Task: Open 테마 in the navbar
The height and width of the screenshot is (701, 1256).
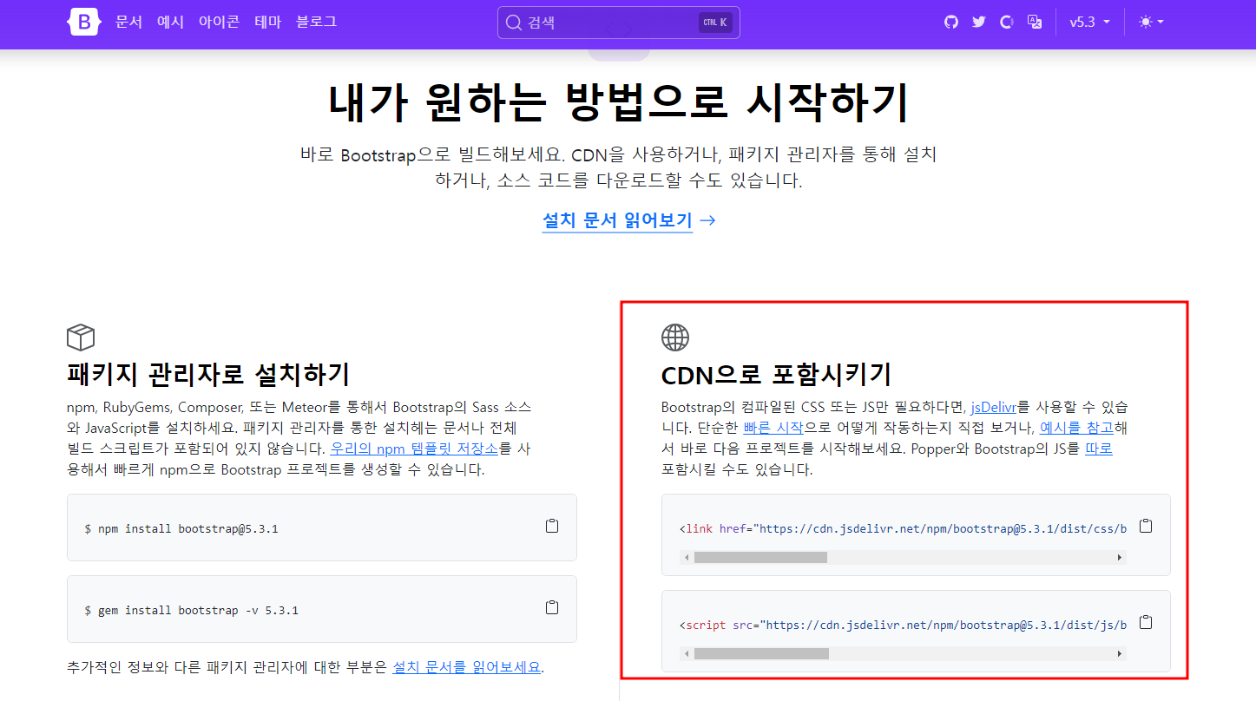Action: [x=268, y=23]
